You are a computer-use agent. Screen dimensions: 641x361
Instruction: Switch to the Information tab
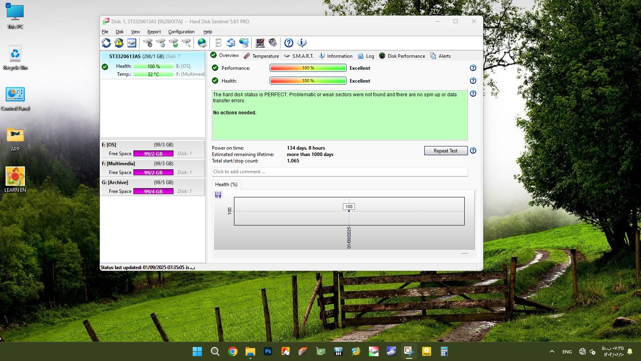336,56
